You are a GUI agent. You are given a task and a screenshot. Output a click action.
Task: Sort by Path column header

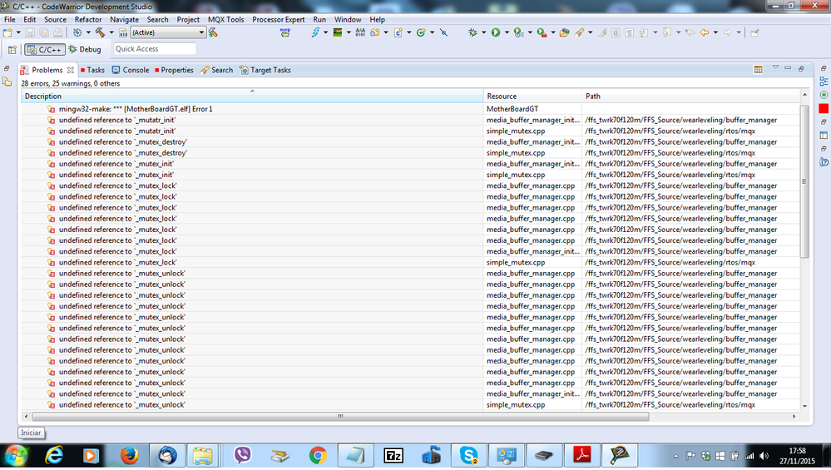click(x=691, y=96)
